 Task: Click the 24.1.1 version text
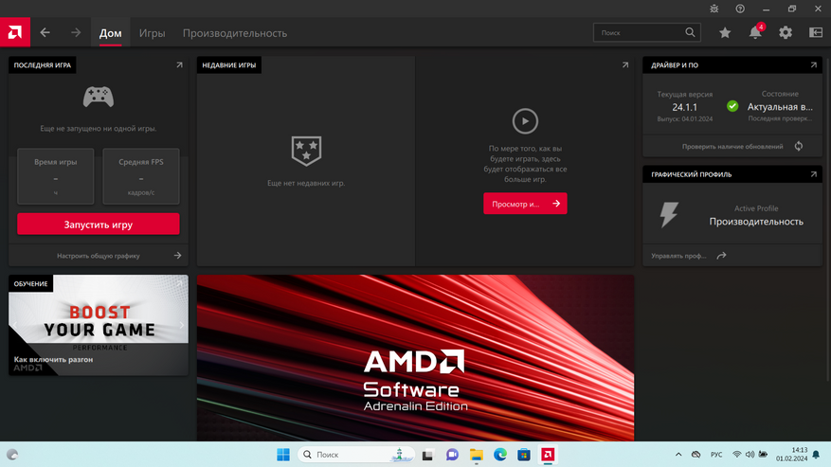[685, 107]
